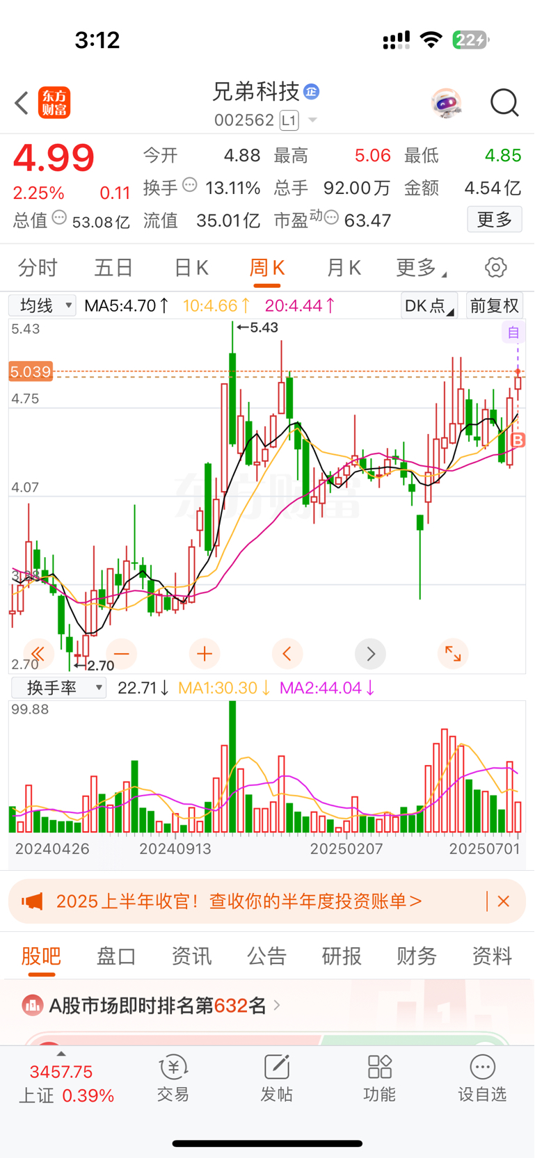535x1158 pixels.
Task: Open the 换手率 sub-indicator dropdown
Action: coord(59,688)
